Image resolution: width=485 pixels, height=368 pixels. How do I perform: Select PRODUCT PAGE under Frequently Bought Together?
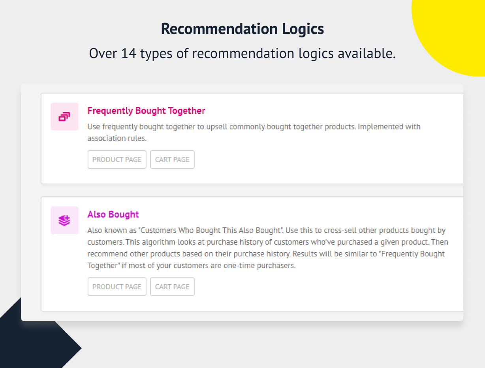click(x=117, y=160)
